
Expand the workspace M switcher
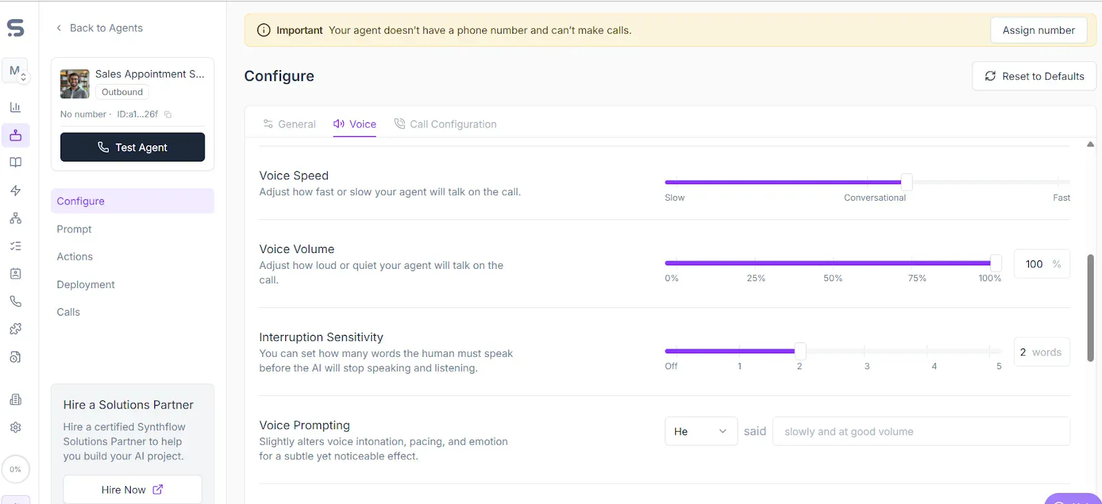pos(15,71)
